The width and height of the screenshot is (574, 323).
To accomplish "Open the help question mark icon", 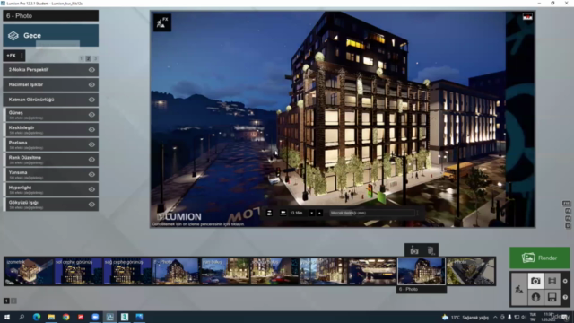I will click(x=565, y=297).
